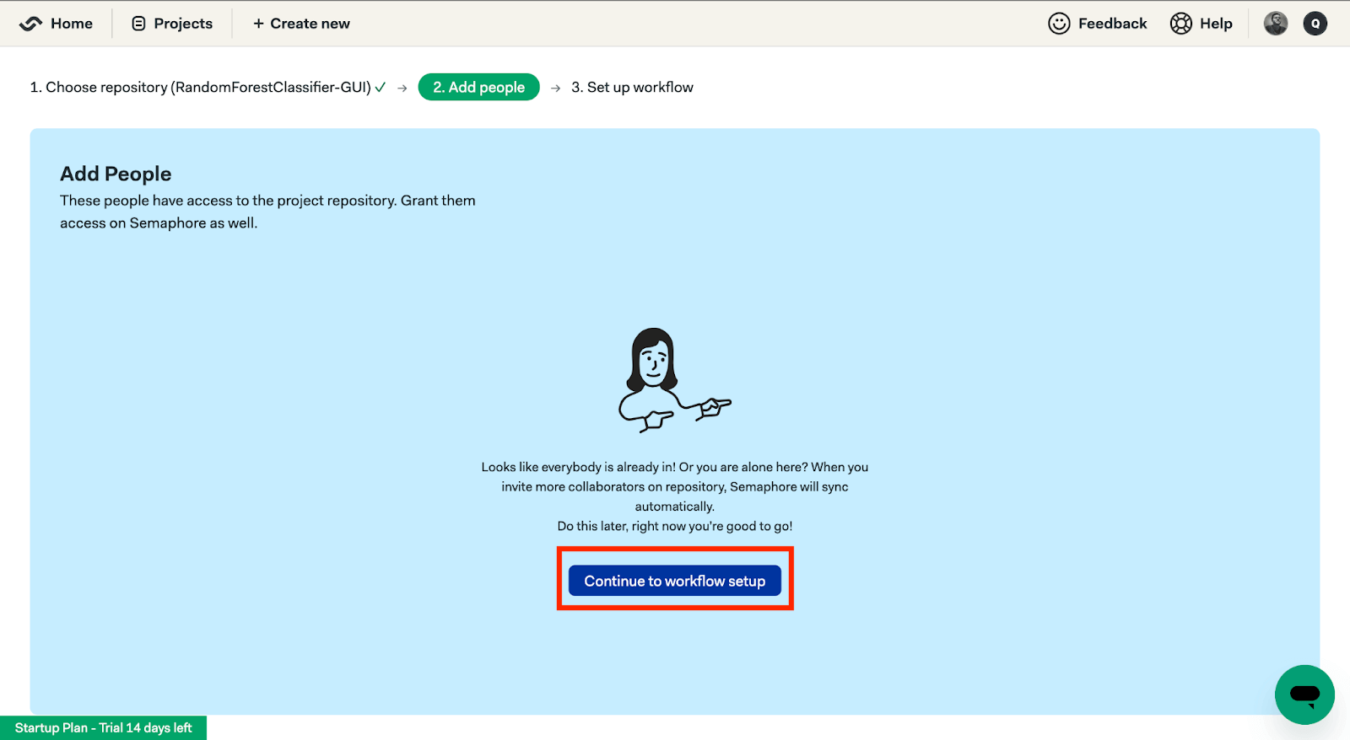Open the Projects menu item

(x=183, y=24)
